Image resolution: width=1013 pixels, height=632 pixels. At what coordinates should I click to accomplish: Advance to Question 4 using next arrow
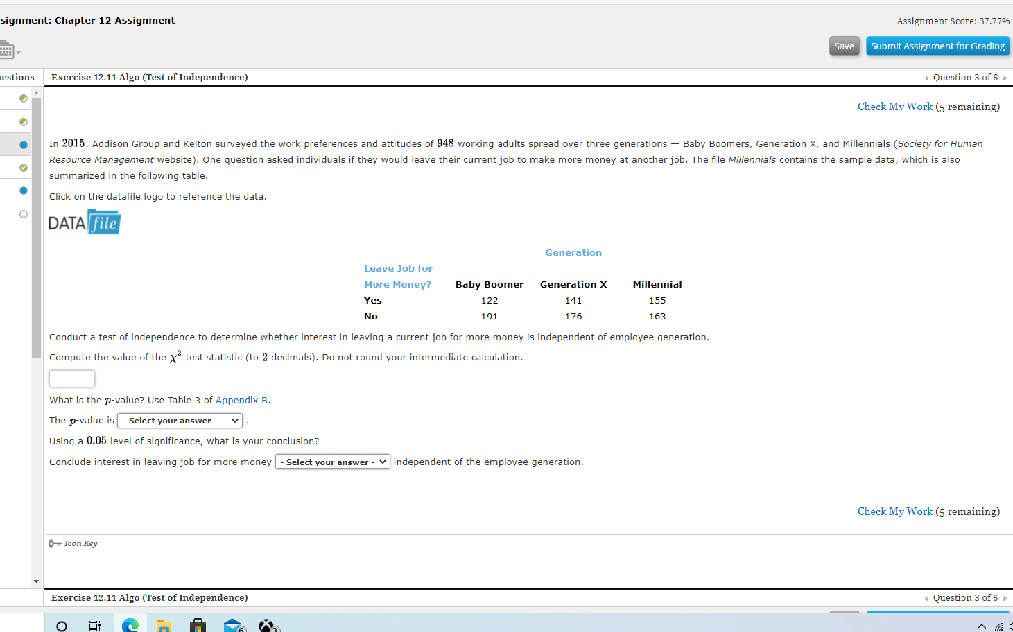(1005, 77)
